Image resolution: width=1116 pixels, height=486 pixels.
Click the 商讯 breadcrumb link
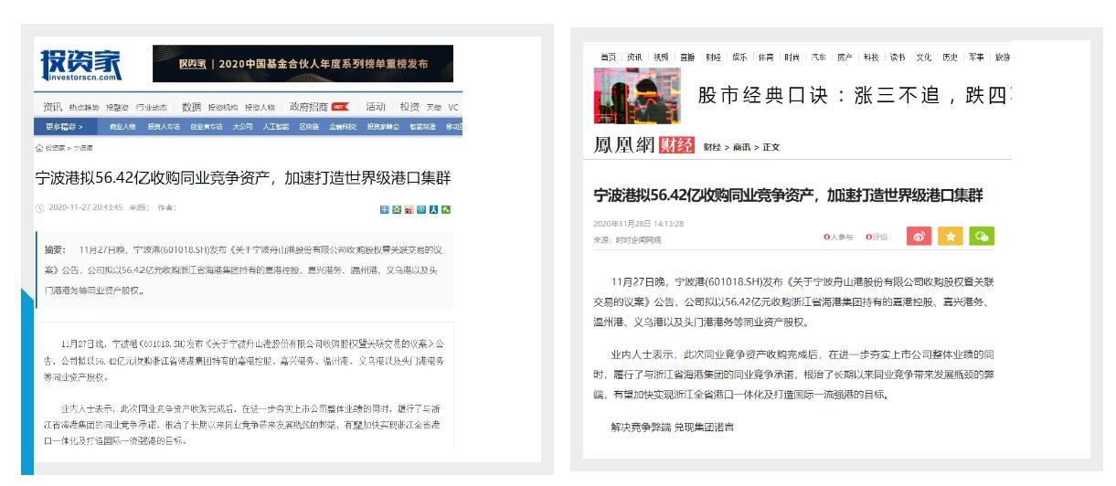tap(742, 146)
